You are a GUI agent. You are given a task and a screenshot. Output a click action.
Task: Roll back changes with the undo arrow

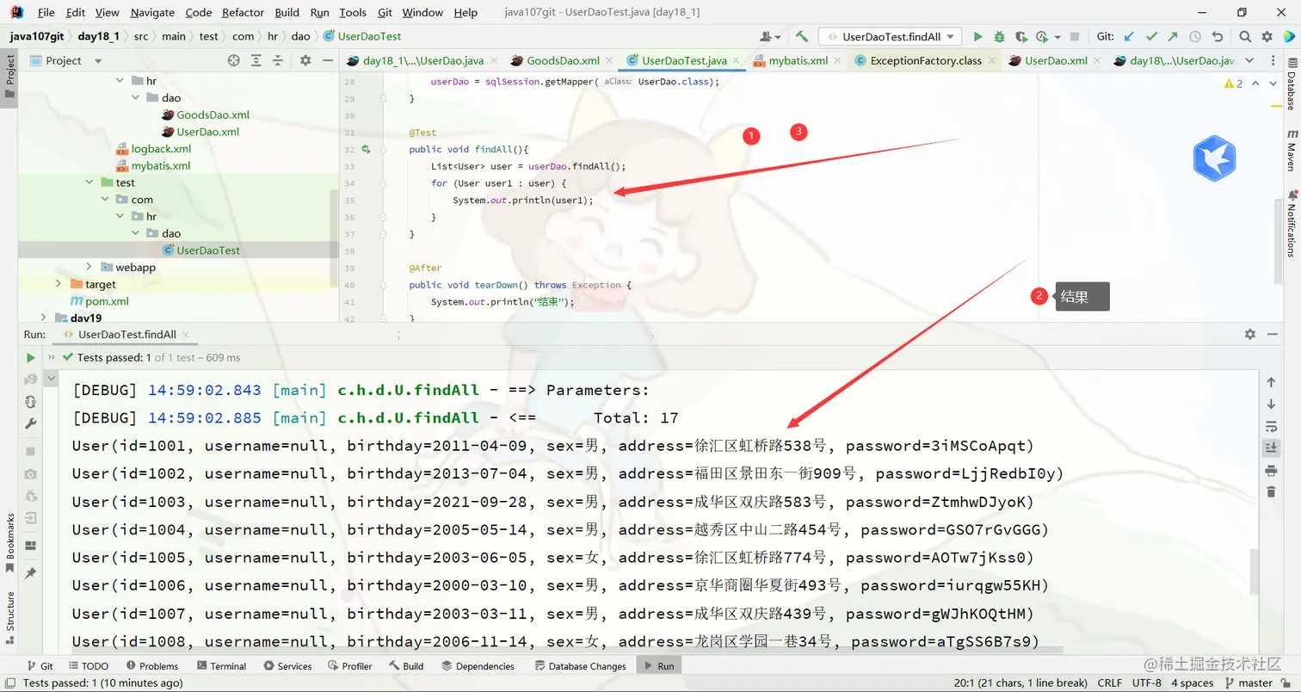(x=1217, y=37)
